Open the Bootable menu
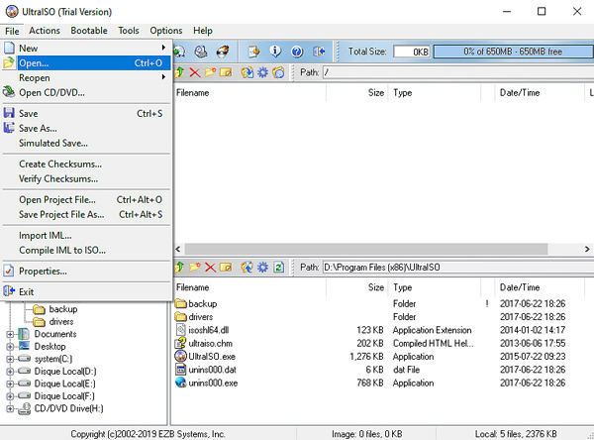 point(89,31)
